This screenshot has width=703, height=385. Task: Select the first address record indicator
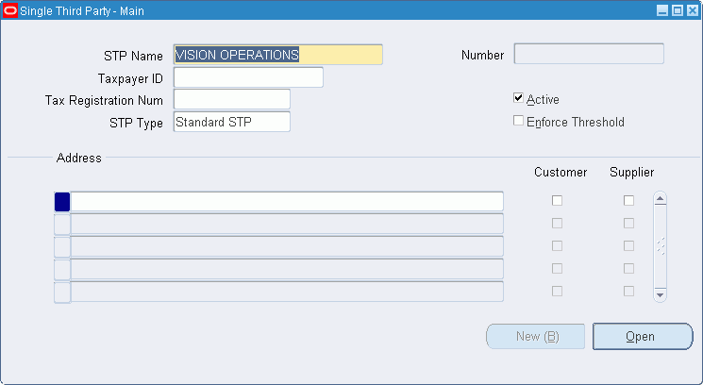coord(62,202)
